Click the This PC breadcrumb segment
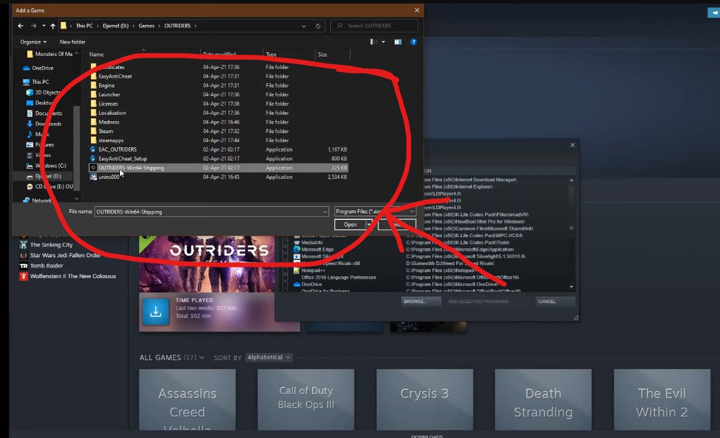Image resolution: width=720 pixels, height=438 pixels. 84,26
